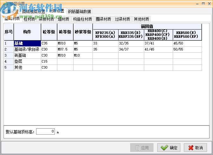Click the HPB235(A) column header
Viewport: 213px width, 155px height.
[x=106, y=35]
